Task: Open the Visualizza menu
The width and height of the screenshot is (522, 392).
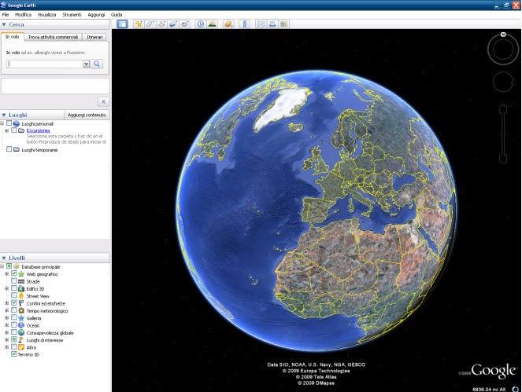Action: click(x=46, y=15)
